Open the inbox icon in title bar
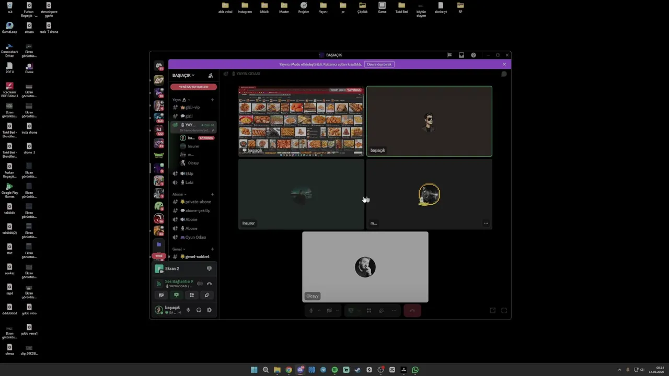This screenshot has height=376, width=669. pos(461,55)
